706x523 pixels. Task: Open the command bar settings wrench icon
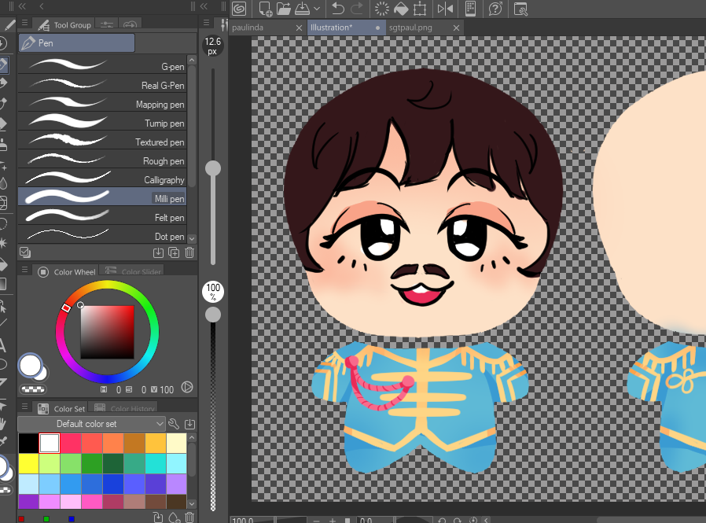pyautogui.click(x=520, y=9)
